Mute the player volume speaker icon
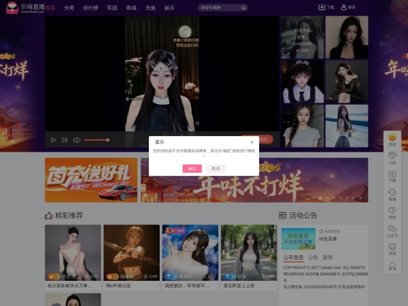The image size is (408, 306). [x=77, y=139]
